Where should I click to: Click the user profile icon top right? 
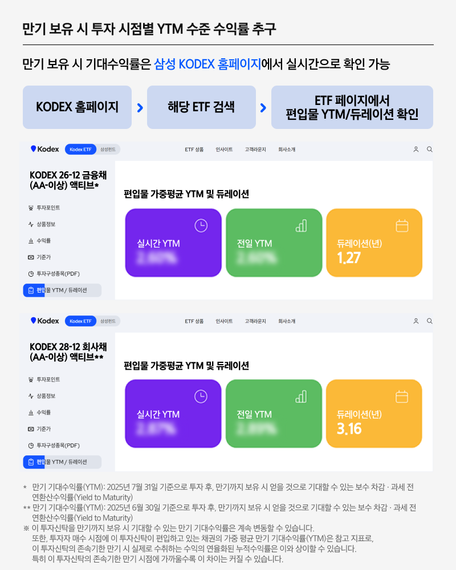tap(416, 149)
